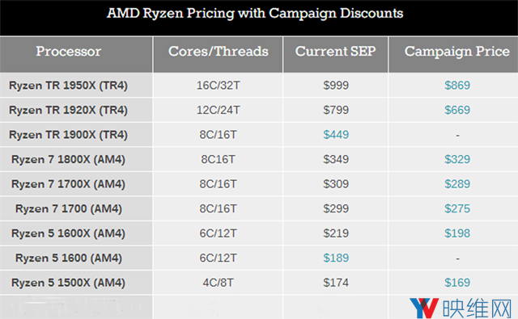Screen dimensions: 518x319
Task: Click the YV logo icon
Action: pyautogui.click(x=424, y=309)
